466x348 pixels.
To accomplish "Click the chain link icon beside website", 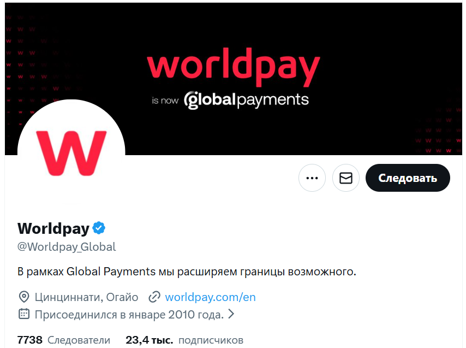I will (x=154, y=297).
